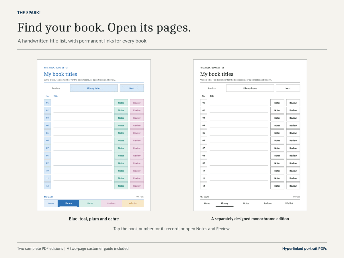Image resolution: width=344 pixels, height=258 pixels.
Task: Tap book number 09 in color edition
Action: 47,163
